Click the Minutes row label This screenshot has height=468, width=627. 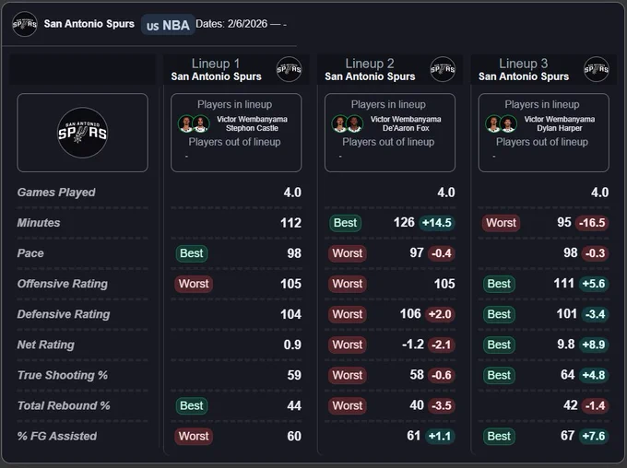tap(39, 223)
